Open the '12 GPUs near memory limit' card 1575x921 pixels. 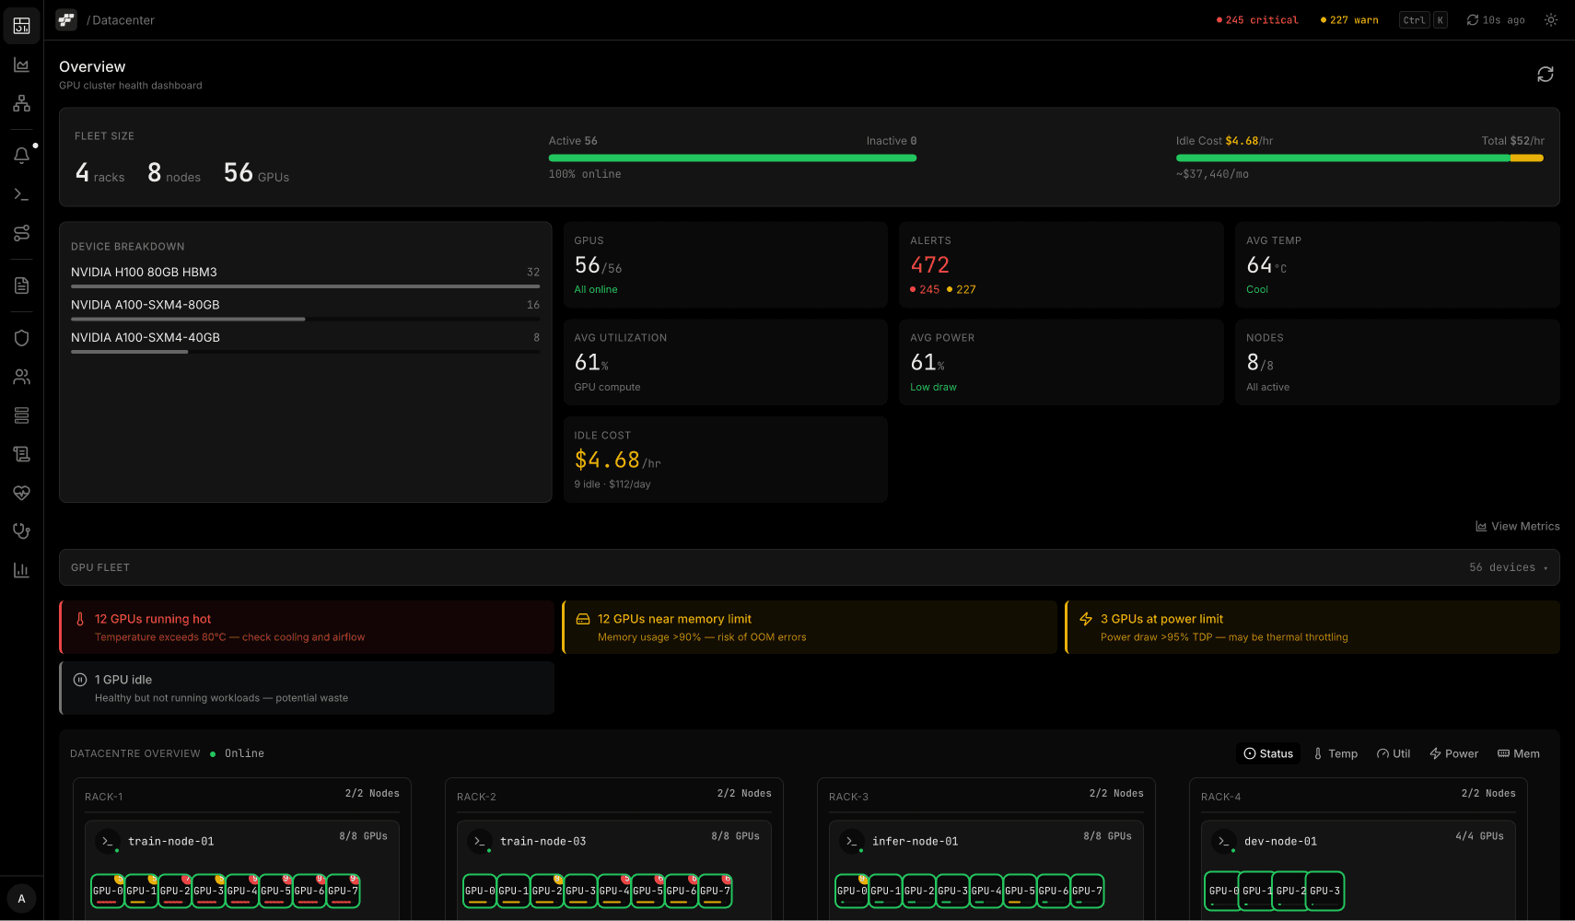810,627
